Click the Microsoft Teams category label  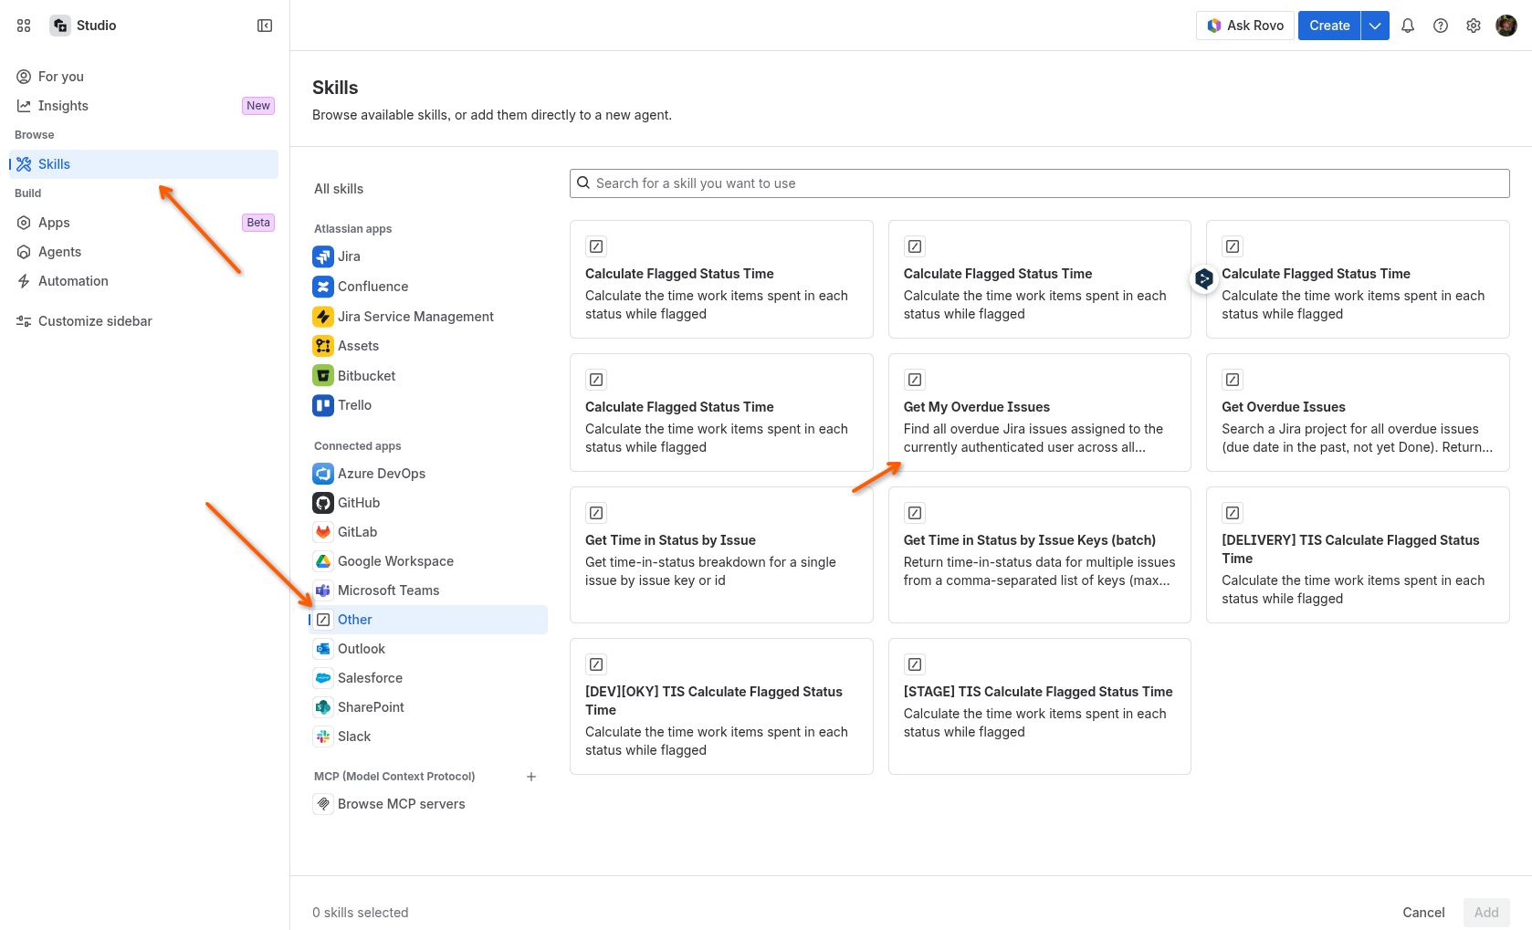pos(388,590)
